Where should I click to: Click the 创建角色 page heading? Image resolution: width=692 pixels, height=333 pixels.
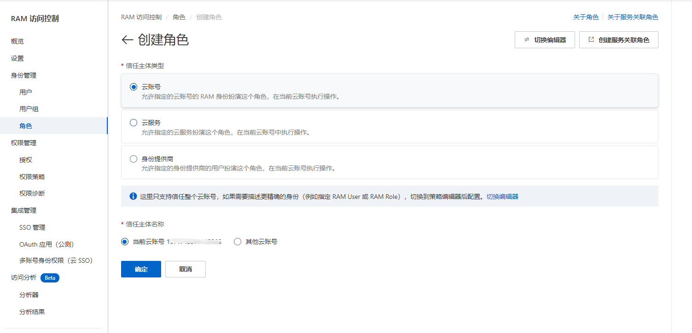click(x=163, y=40)
